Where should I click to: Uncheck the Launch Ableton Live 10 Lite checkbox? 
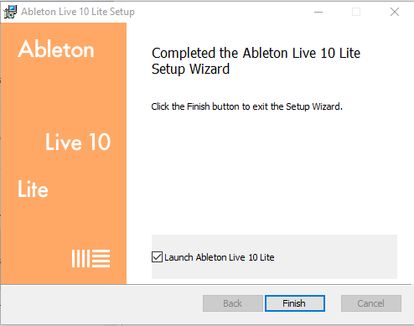click(157, 257)
